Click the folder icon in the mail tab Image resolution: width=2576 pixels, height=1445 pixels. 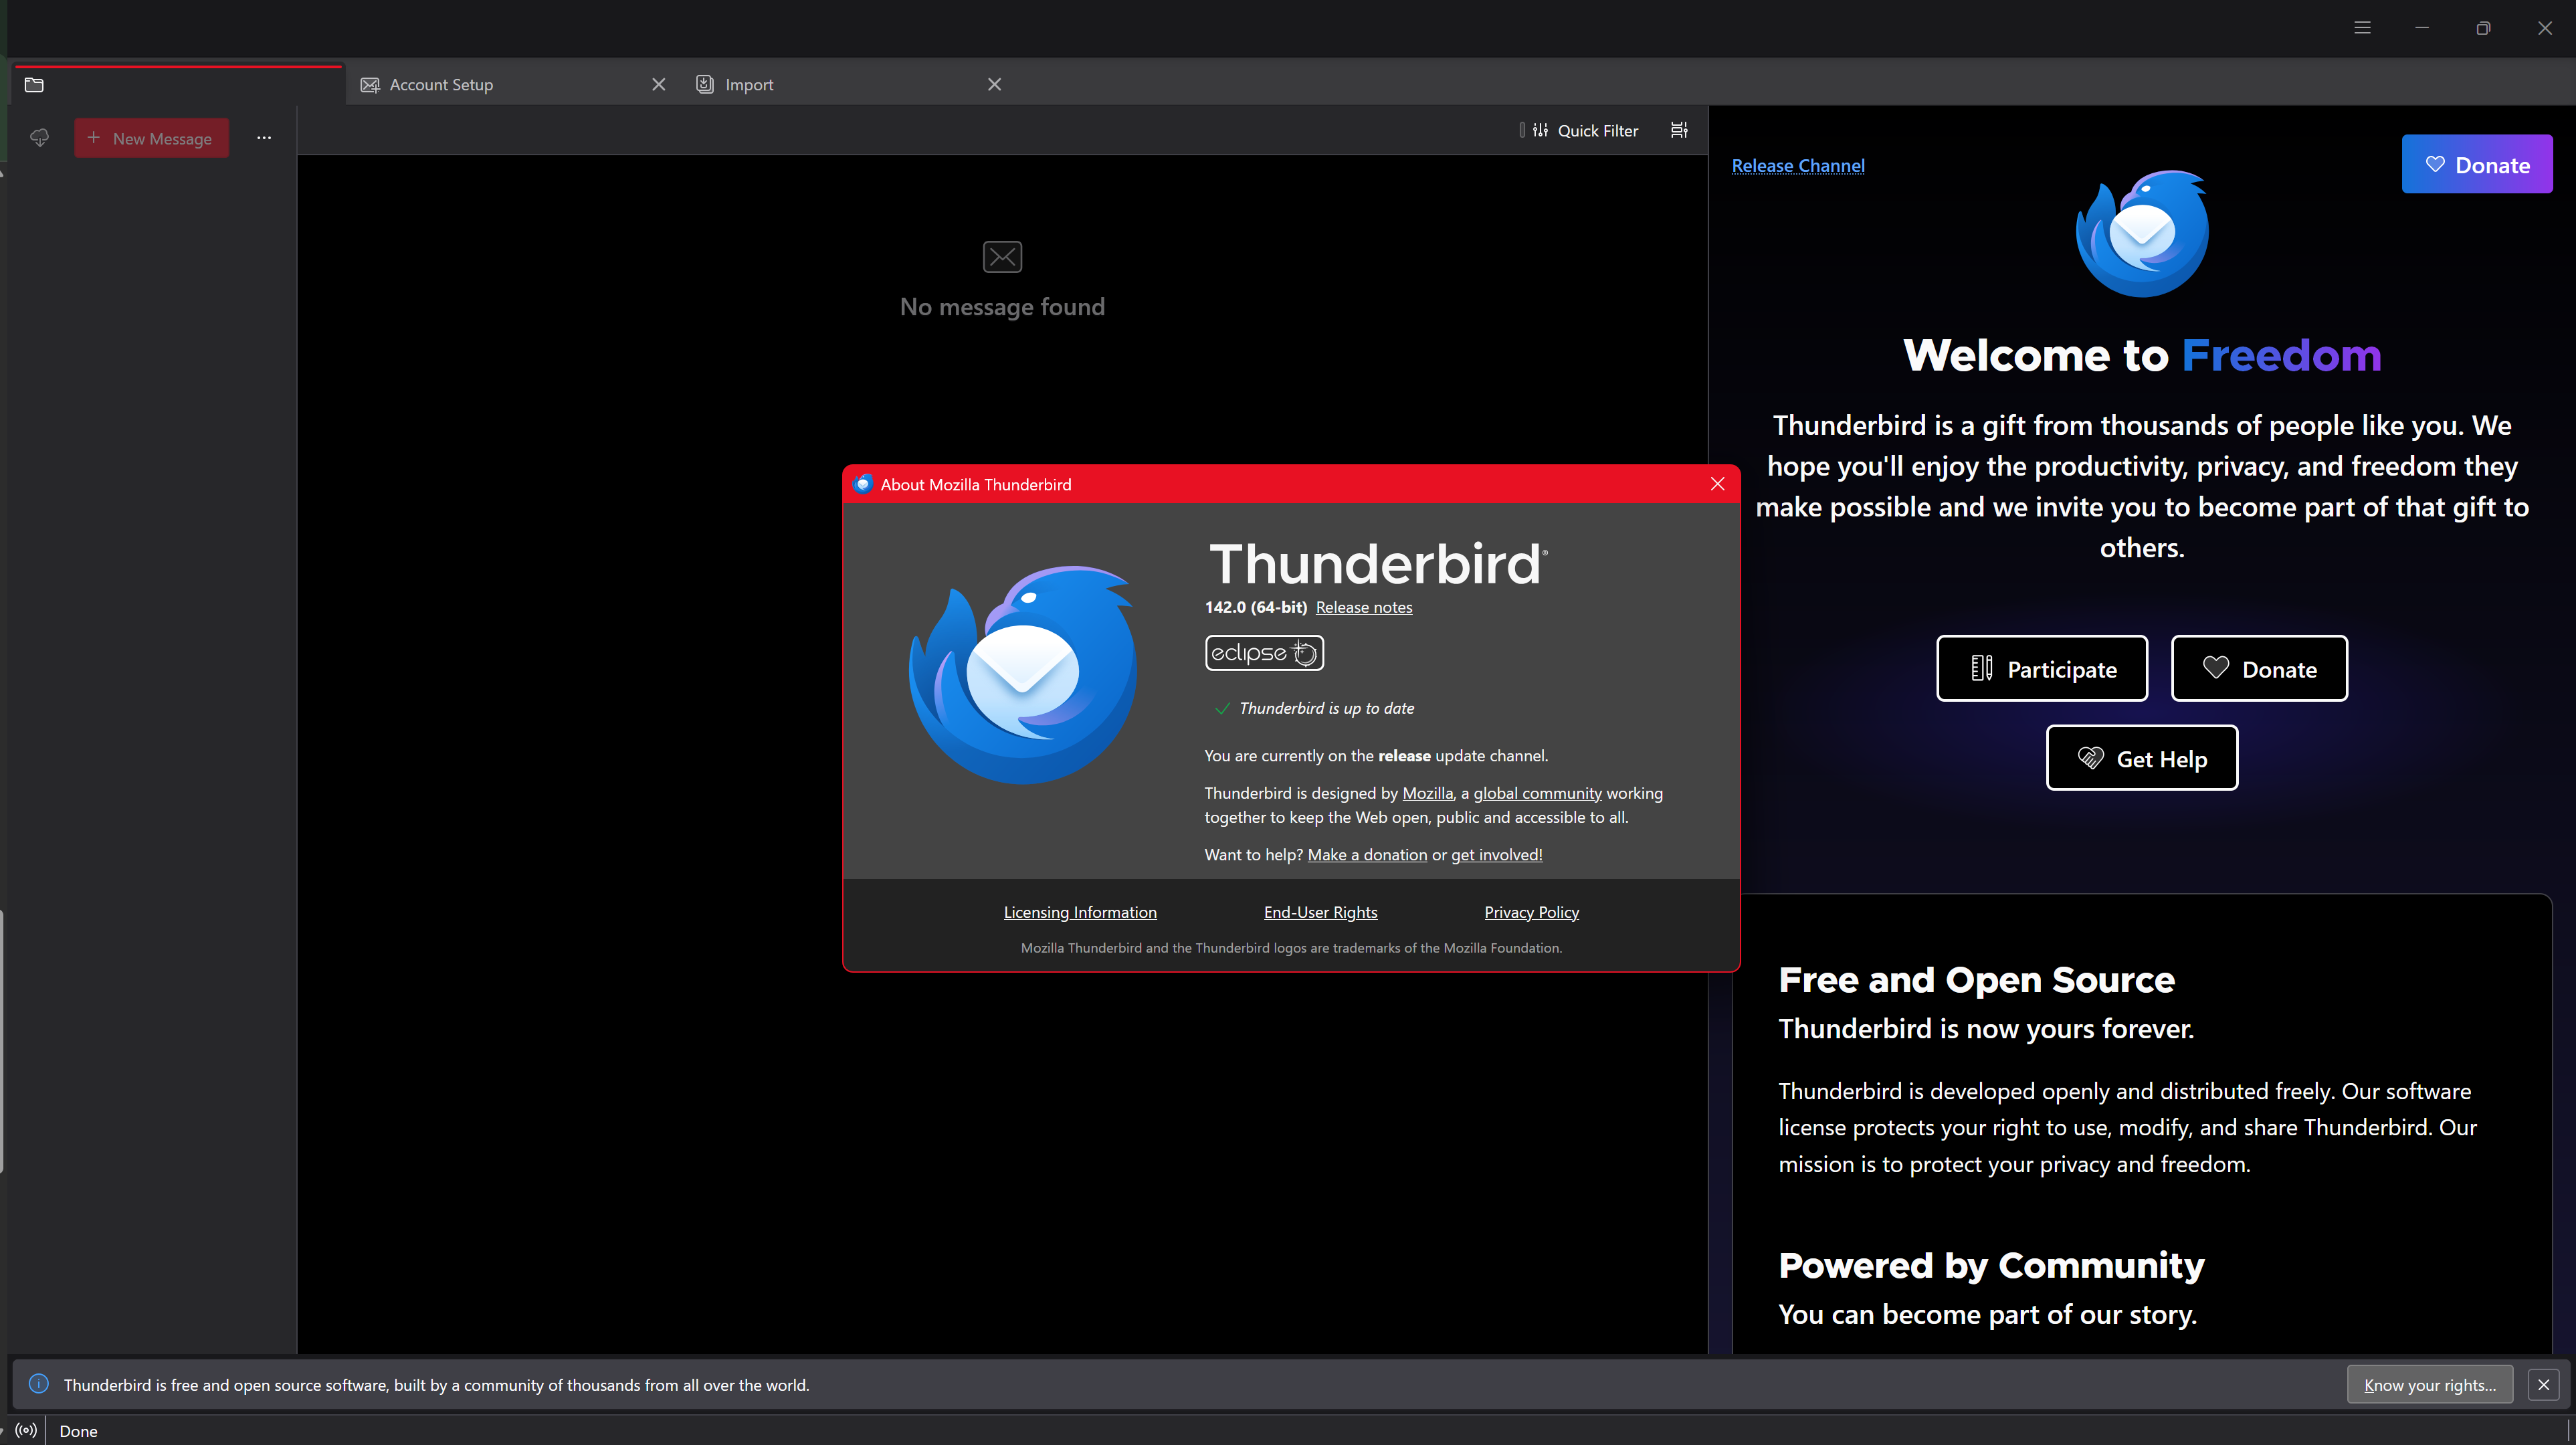pyautogui.click(x=34, y=85)
